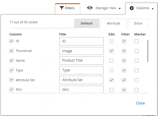Viewport: 158px width, 116px height.
Task: Uncheck Filter checkbox for Type row
Action: (x=124, y=70)
